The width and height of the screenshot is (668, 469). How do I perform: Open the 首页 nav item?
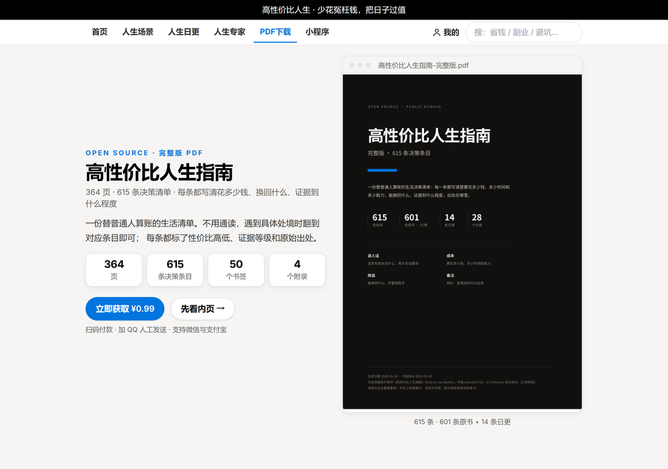pos(99,32)
